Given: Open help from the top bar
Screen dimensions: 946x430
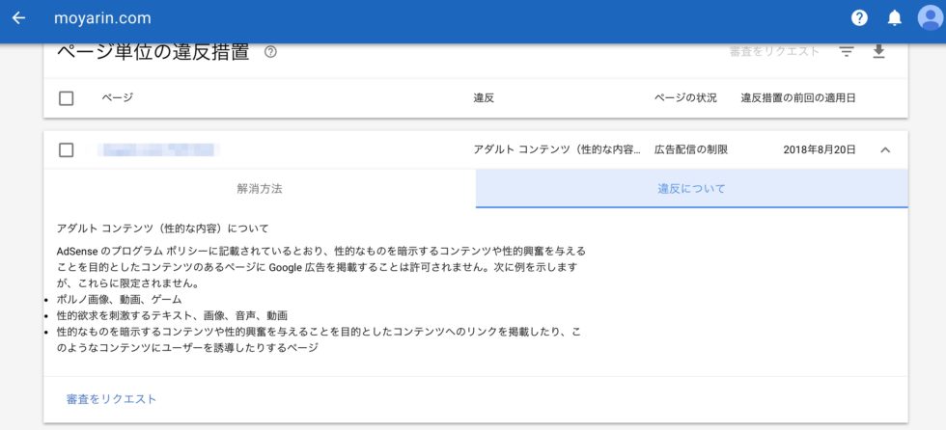Looking at the screenshot, I should tap(859, 18).
